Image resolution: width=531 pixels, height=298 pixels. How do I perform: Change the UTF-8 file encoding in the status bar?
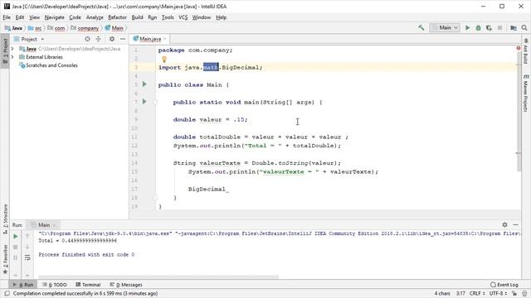(498, 293)
